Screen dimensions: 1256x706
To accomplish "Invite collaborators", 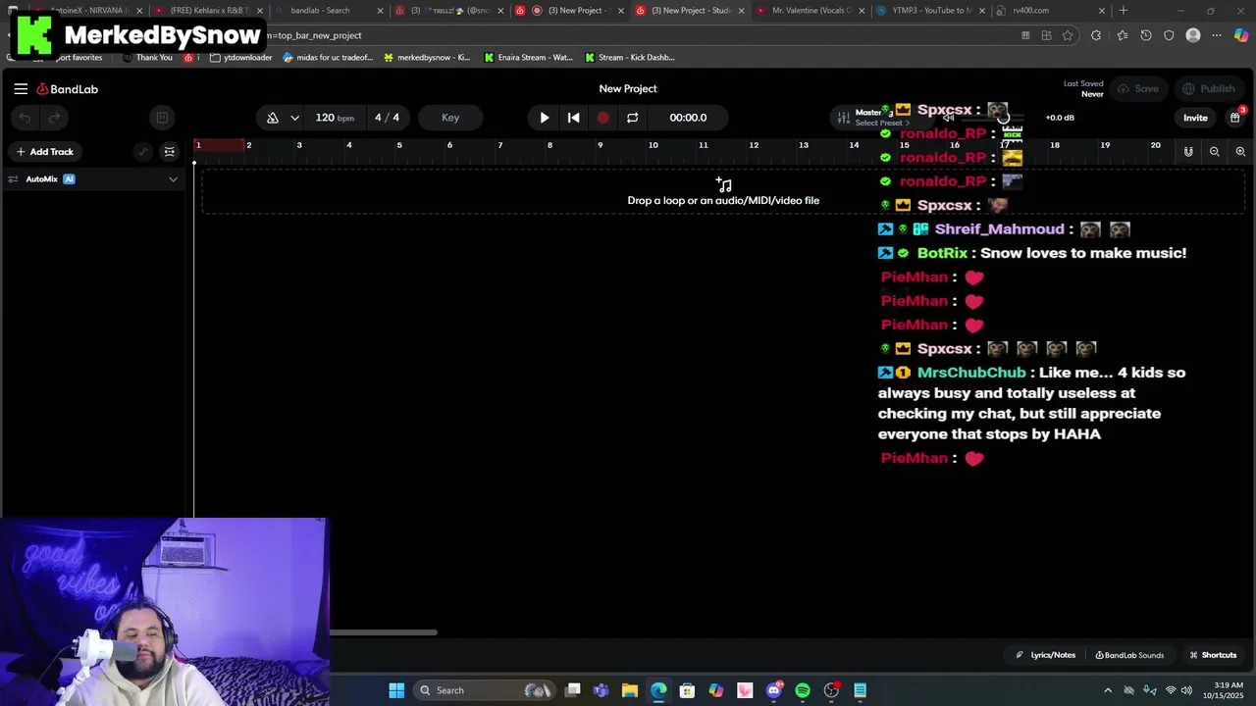I will point(1195,118).
